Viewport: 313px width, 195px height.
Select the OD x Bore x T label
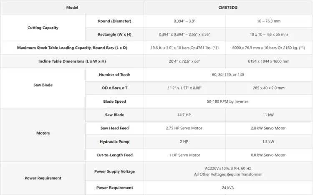point(114,88)
